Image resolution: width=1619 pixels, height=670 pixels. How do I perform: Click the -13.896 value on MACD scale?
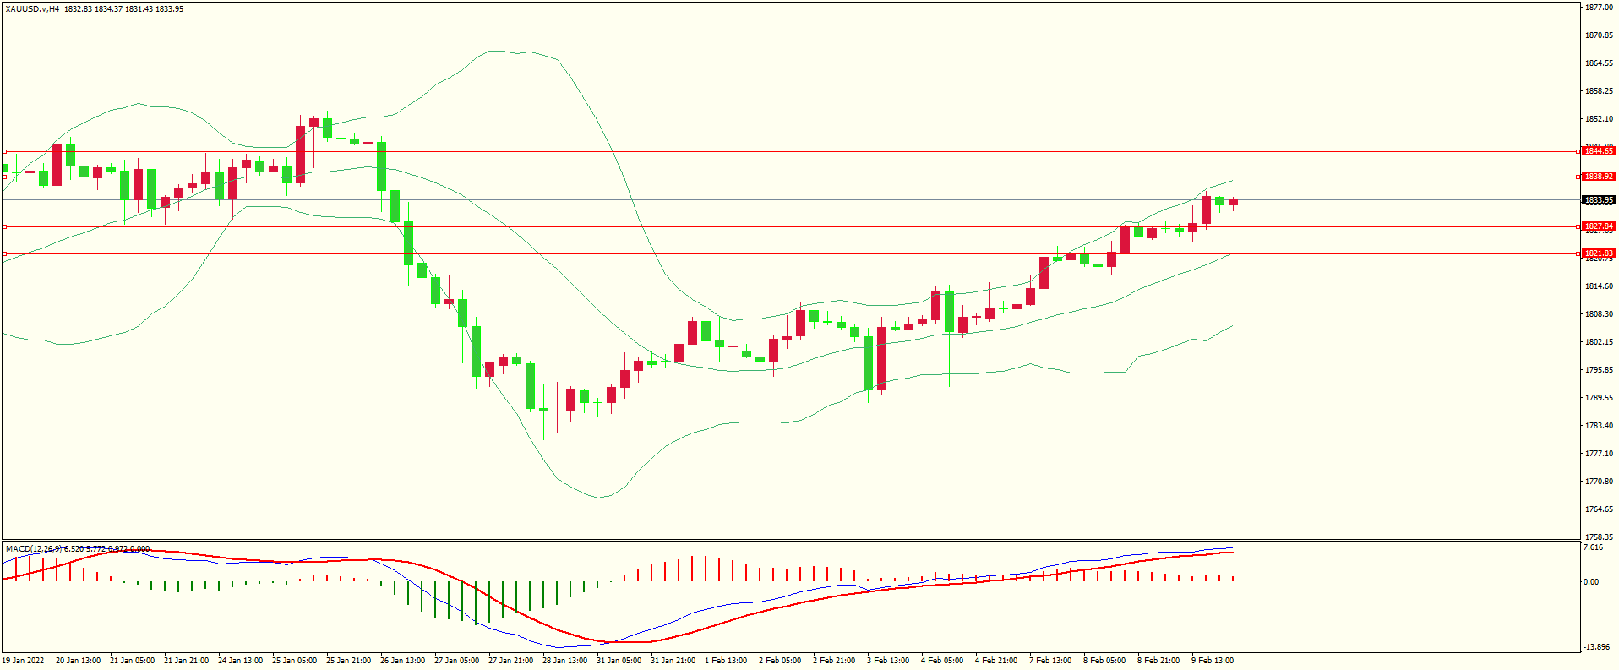pyautogui.click(x=1595, y=647)
